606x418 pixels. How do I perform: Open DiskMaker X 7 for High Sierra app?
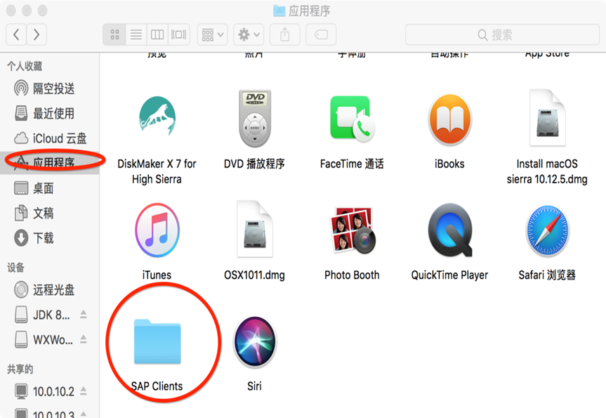(x=157, y=117)
